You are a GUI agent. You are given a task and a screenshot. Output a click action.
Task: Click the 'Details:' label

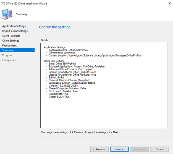(x=45, y=40)
